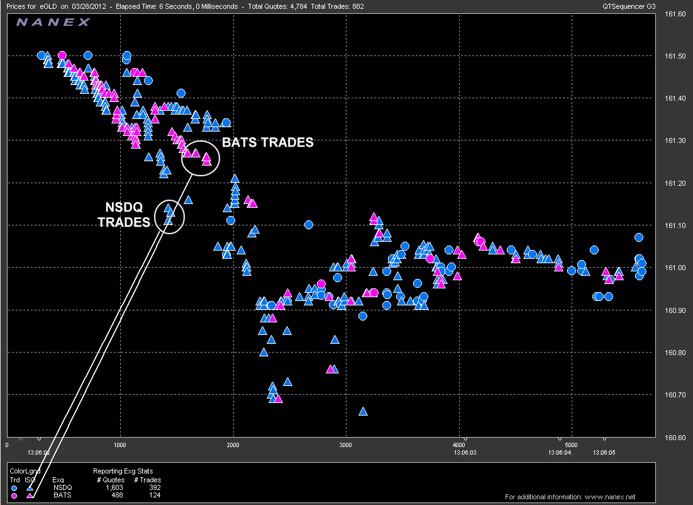The width and height of the screenshot is (693, 505).
Task: Select the magenta triangle BATS ISO legend marker
Action: pyautogui.click(x=30, y=496)
